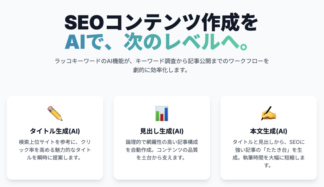Click the を土台から支えます line in heading card
Viewport: 324px width, 187px height.
coord(160,158)
